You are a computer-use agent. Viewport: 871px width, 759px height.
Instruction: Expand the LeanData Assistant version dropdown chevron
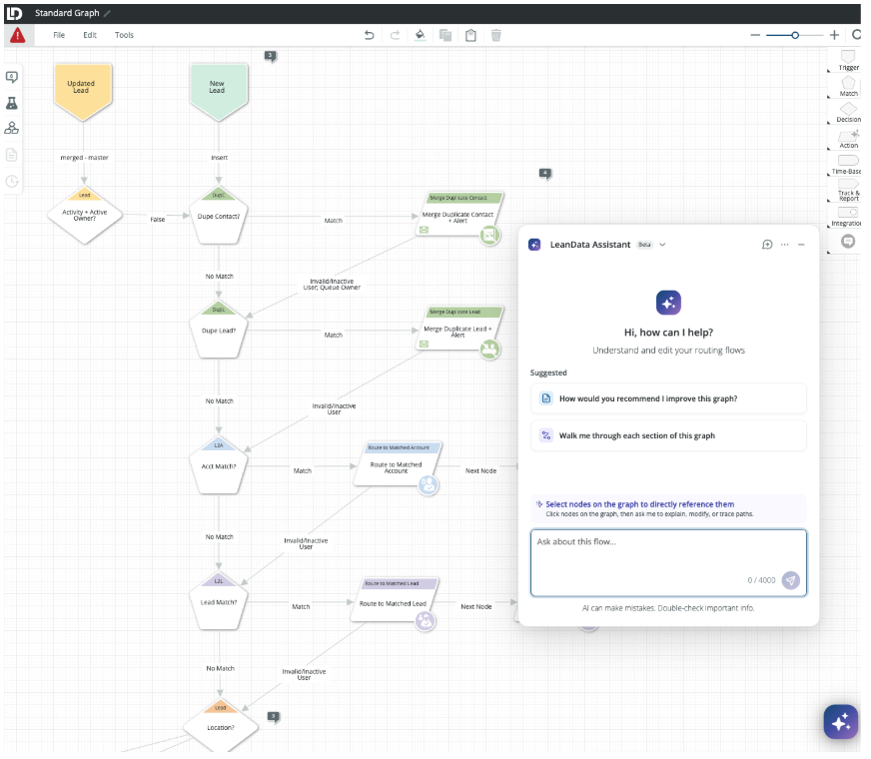point(662,245)
